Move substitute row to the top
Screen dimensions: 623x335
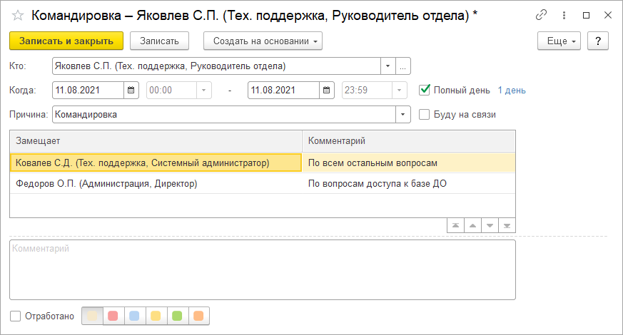[455, 226]
